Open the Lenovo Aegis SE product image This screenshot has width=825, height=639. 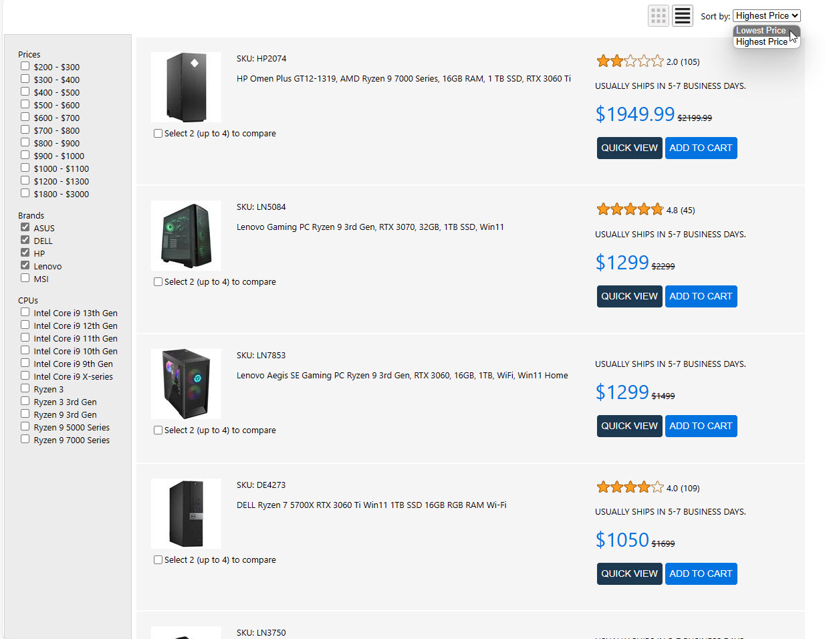point(186,384)
